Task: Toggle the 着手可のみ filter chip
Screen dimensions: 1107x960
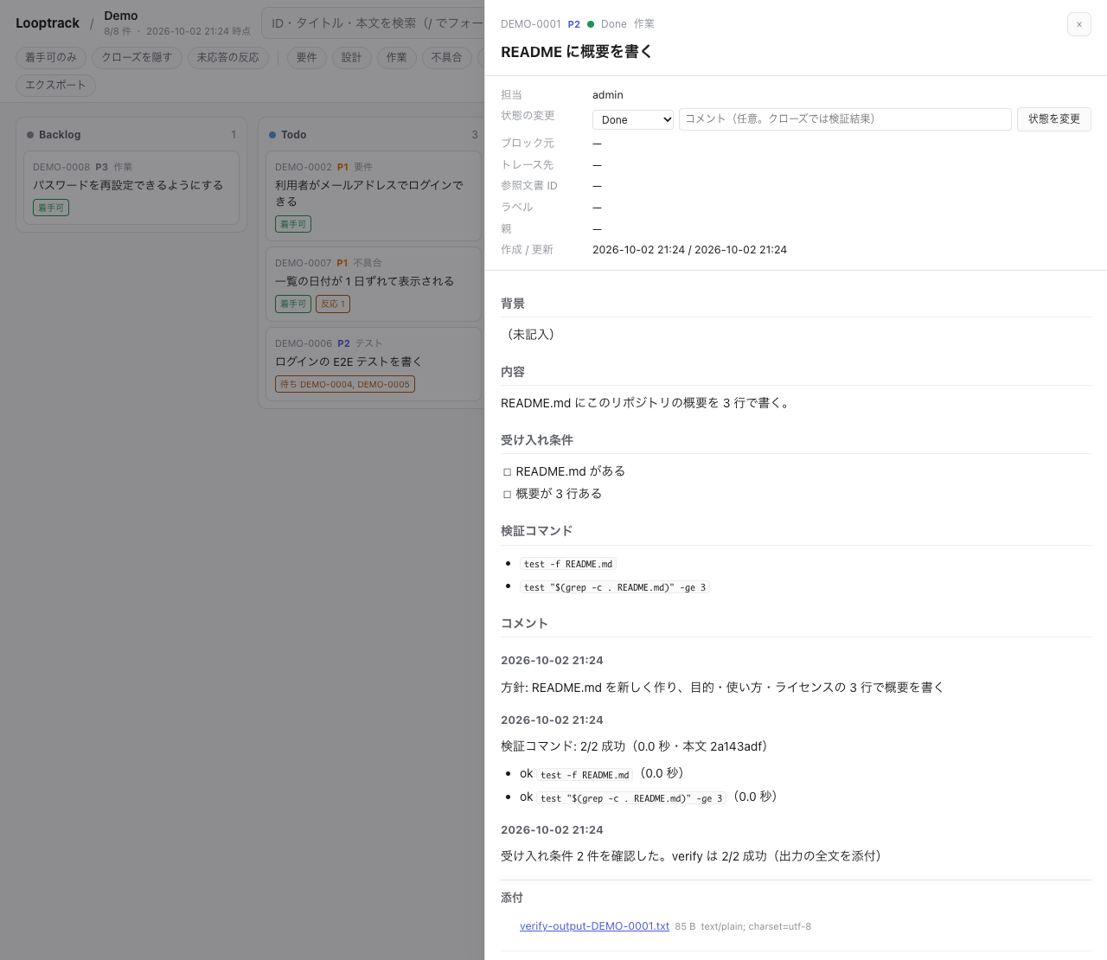Action: click(51, 58)
